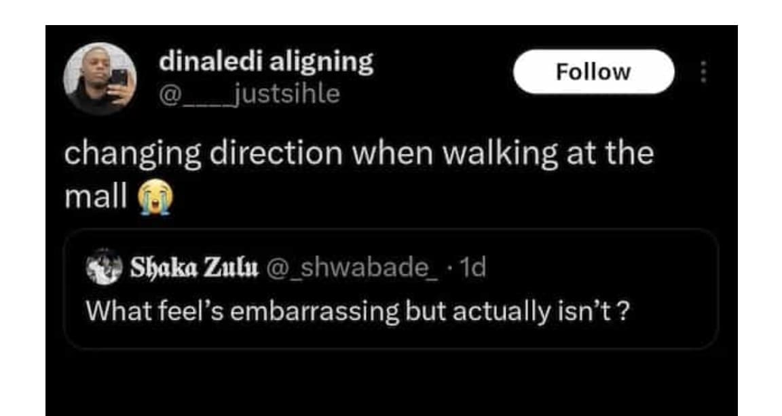Click the "1d" timestamp on quoted tweet
This screenshot has width=782, height=416.
point(472,269)
